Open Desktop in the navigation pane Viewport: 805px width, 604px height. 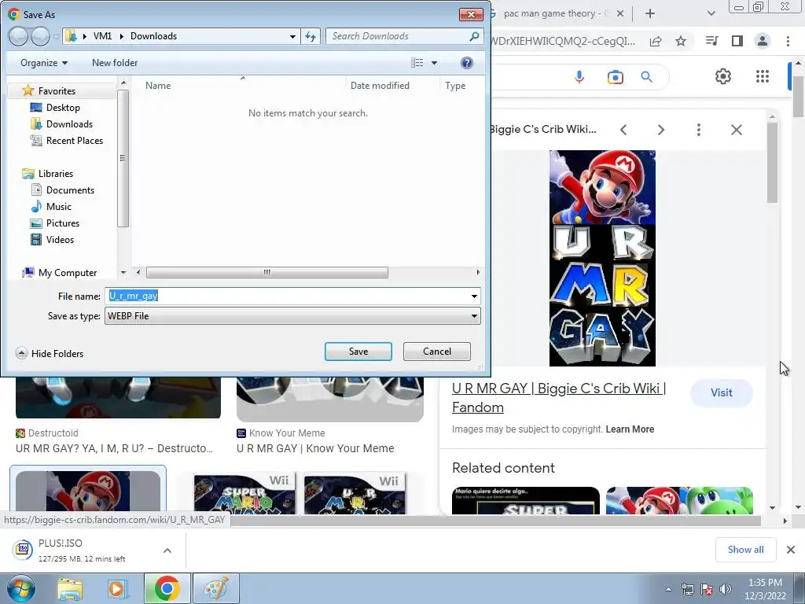[63, 107]
